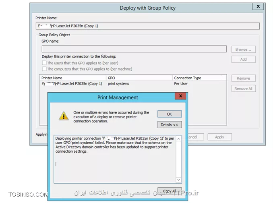Click the Printer Name column header
273x203 pixels.
[x=73, y=78]
